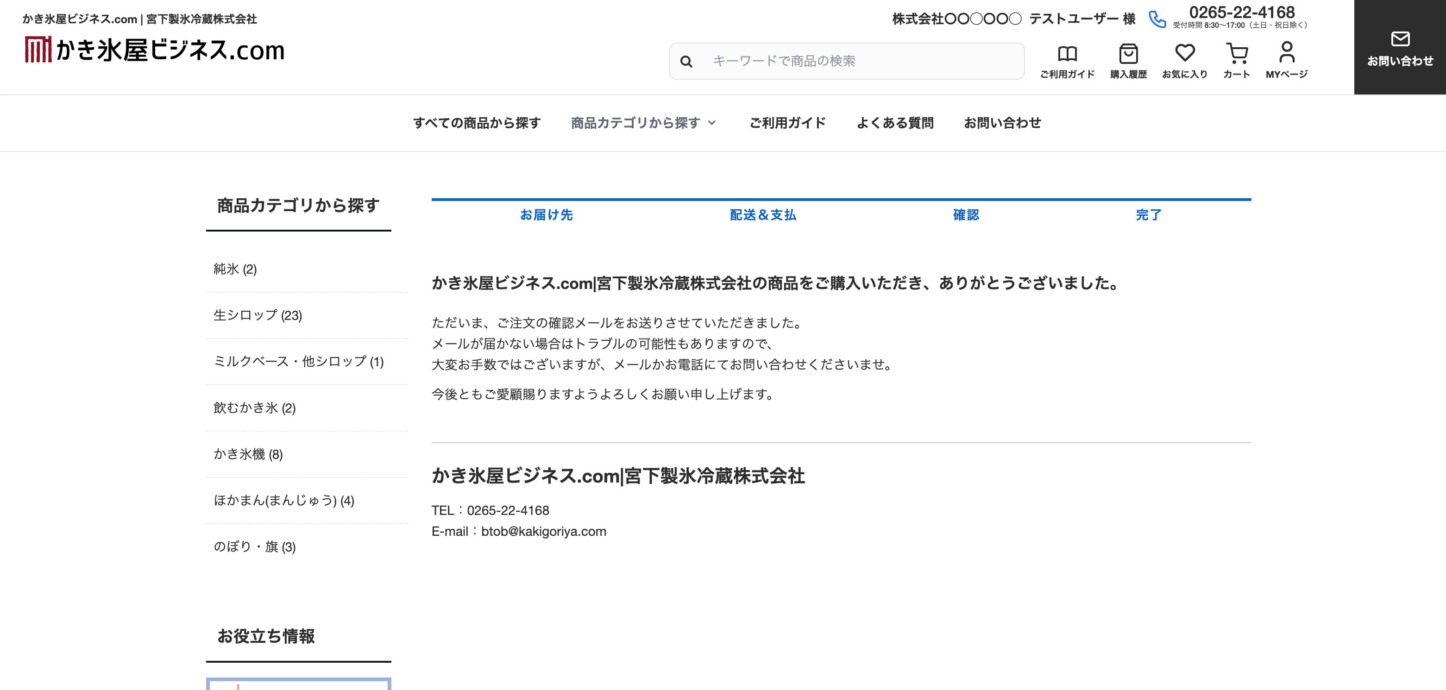Viewport: 1446px width, 690px height.
Task: Open すべての商品から探す menu item
Action: click(x=477, y=123)
